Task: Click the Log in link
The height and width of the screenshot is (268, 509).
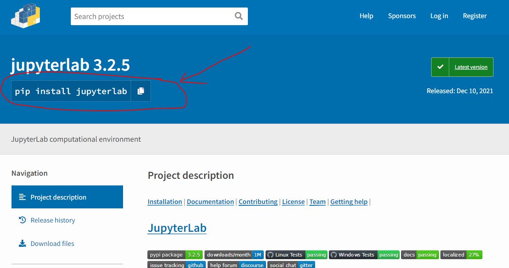Action: point(439,16)
